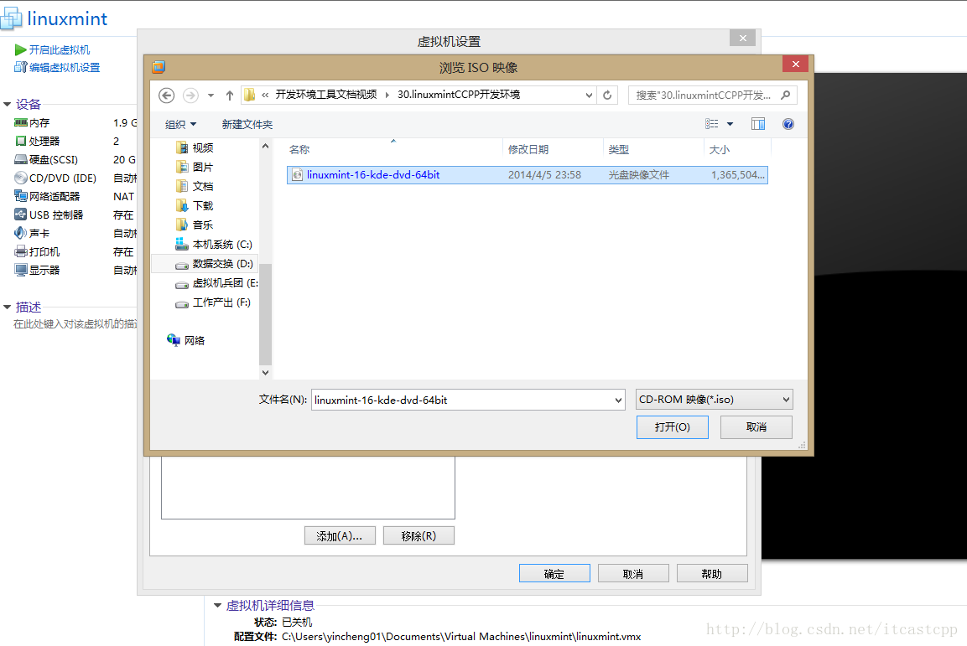Screen dimensions: 967x646
Task: Click the 编辑虚拟机设置 link
Action: point(57,68)
